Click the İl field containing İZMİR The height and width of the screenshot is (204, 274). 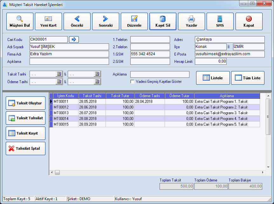pyautogui.click(x=249, y=47)
